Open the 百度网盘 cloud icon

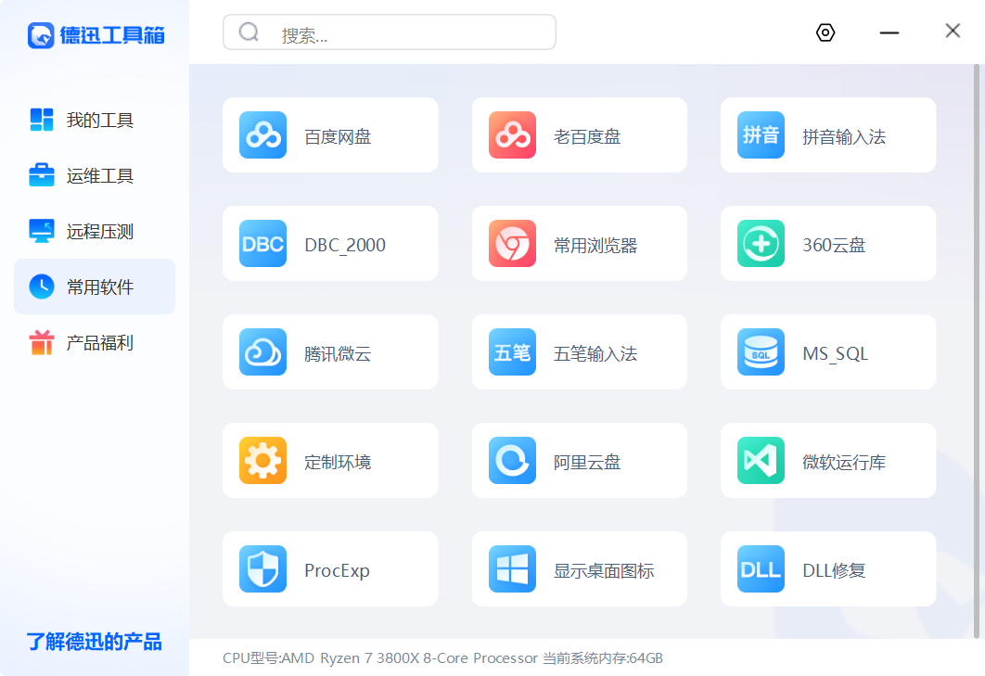(x=262, y=135)
